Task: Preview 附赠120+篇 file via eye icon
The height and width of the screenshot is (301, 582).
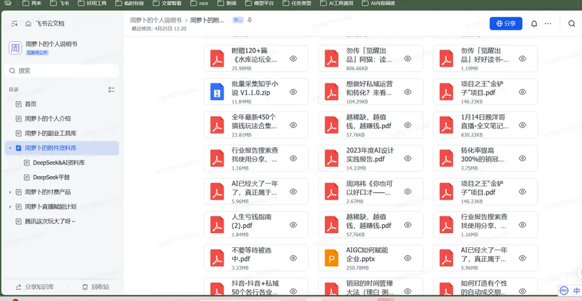Action: tap(293, 58)
